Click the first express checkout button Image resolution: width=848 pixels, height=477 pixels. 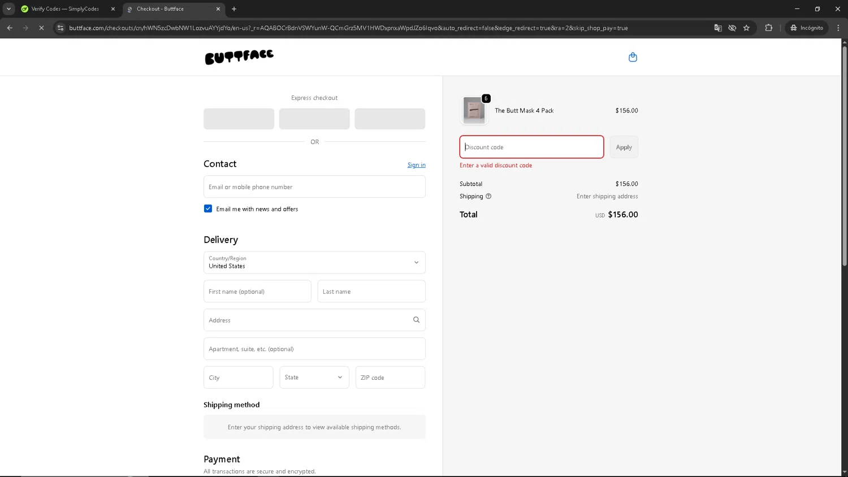point(239,119)
